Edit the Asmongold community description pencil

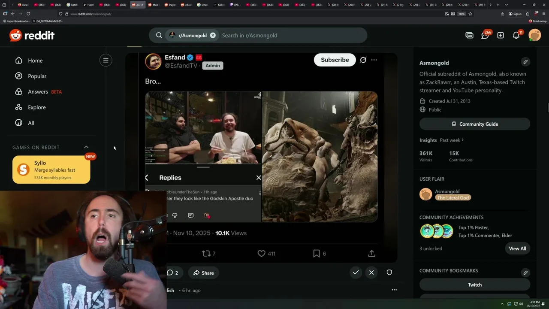click(525, 62)
